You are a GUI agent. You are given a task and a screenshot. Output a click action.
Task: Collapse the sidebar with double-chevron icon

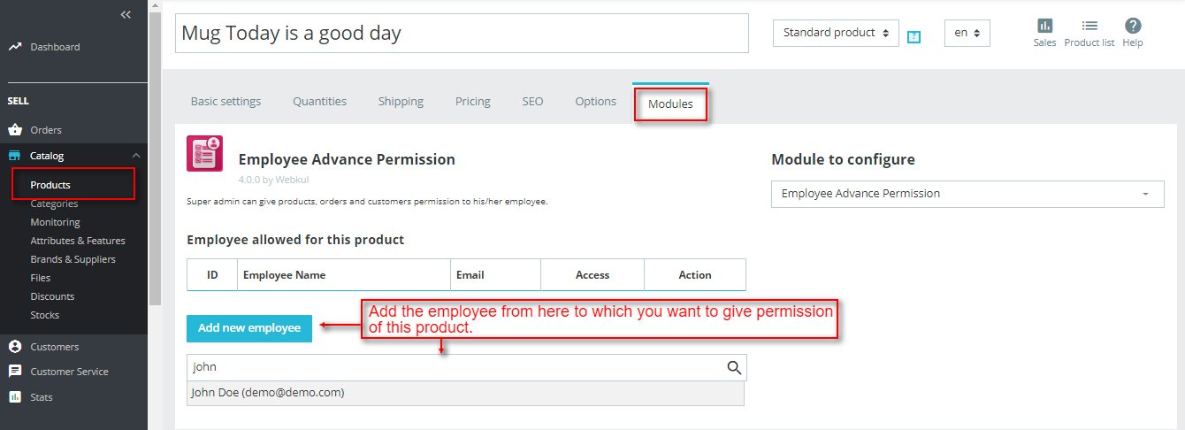[x=126, y=14]
